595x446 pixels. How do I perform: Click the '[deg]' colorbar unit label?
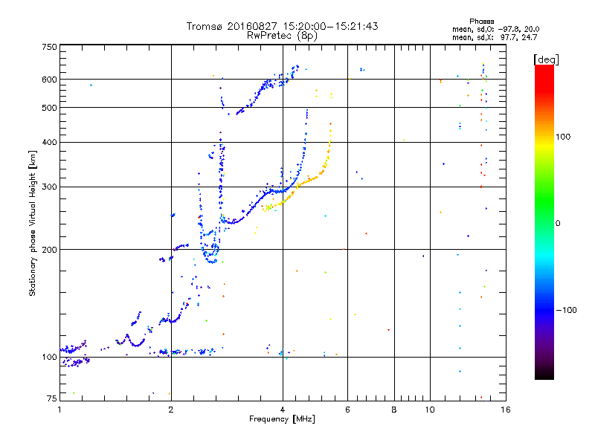click(546, 59)
